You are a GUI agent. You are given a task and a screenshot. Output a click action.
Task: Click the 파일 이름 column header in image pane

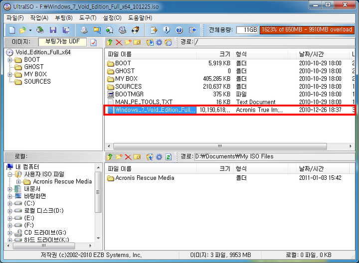coord(151,54)
